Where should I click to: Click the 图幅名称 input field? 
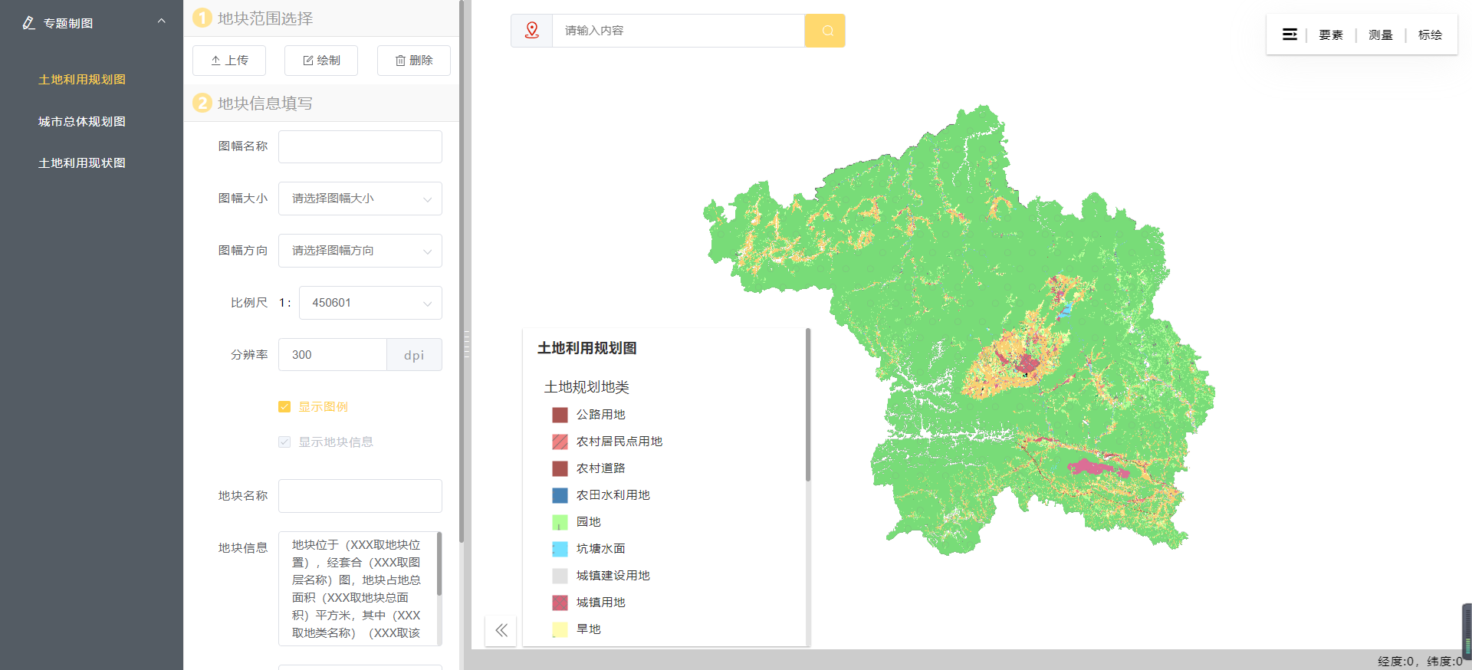360,146
